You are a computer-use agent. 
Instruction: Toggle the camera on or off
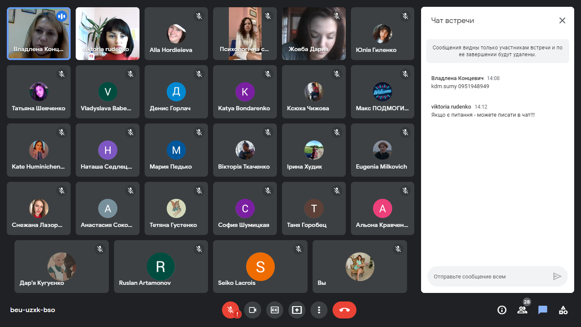pos(253,310)
